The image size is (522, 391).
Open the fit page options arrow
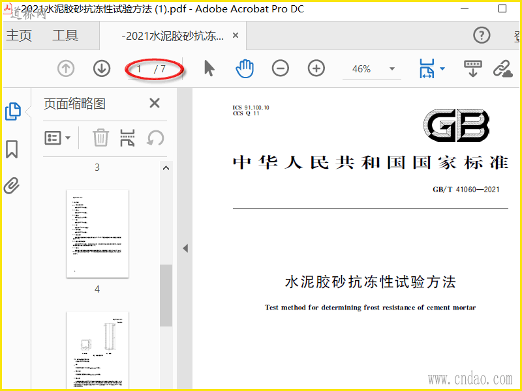(442, 69)
